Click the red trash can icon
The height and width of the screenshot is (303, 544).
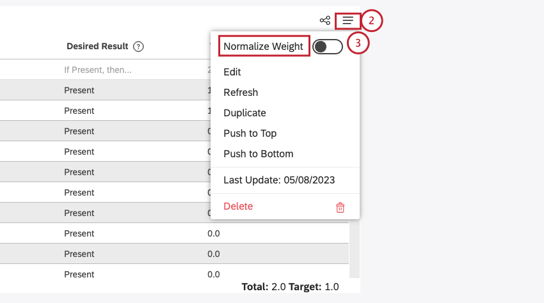tap(340, 207)
